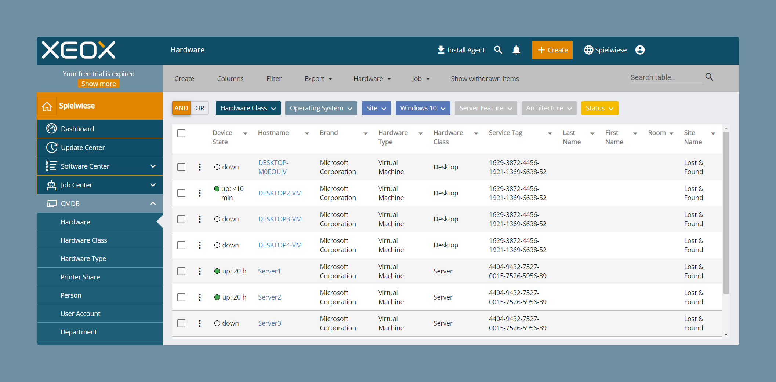The width and height of the screenshot is (776, 382).
Task: Open user profile avatar icon
Action: pyautogui.click(x=640, y=50)
